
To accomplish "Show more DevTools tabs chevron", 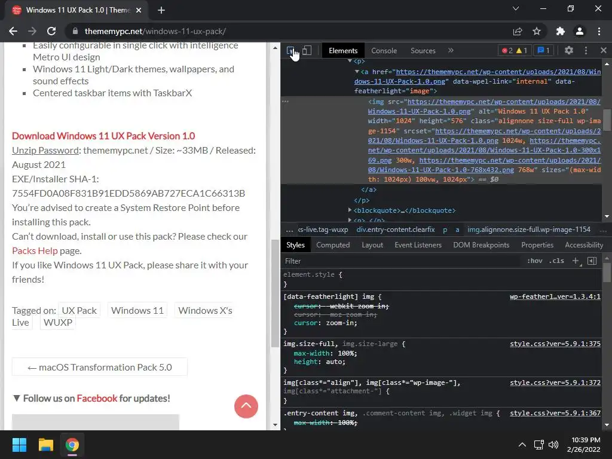I will pos(451,50).
